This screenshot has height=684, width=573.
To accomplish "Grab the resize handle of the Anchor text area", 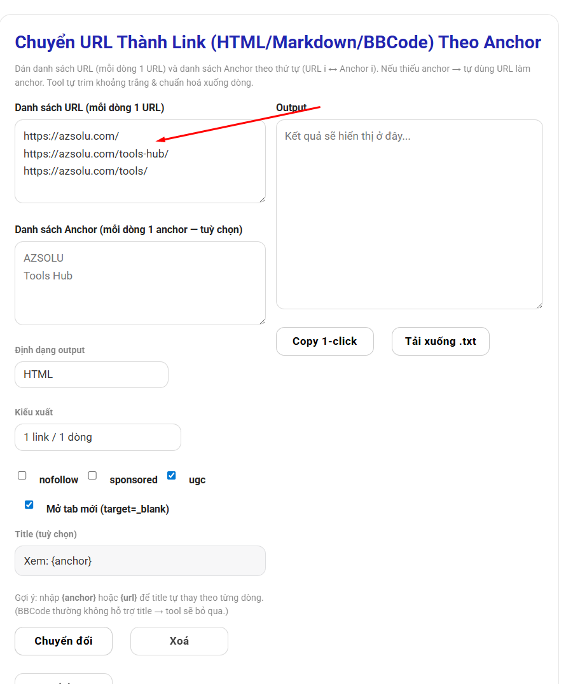I will [x=262, y=321].
